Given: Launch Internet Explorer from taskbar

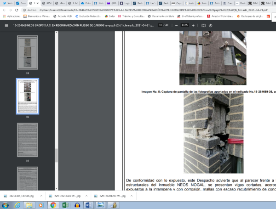Looking at the screenshot, I should [17, 205].
